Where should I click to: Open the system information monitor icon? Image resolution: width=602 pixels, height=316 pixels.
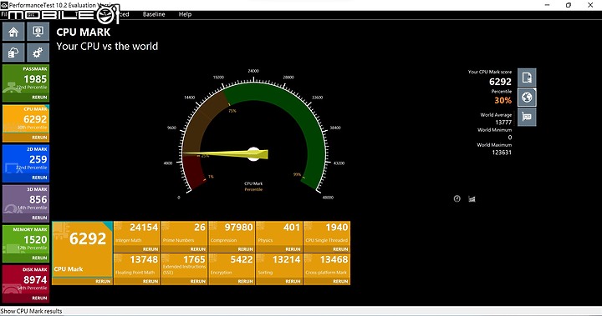(38, 32)
